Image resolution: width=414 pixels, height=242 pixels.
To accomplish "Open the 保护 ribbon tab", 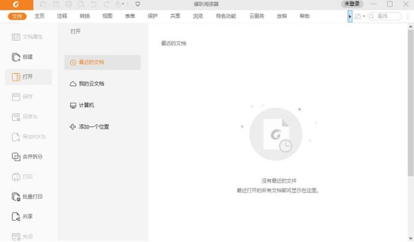I will [x=152, y=16].
